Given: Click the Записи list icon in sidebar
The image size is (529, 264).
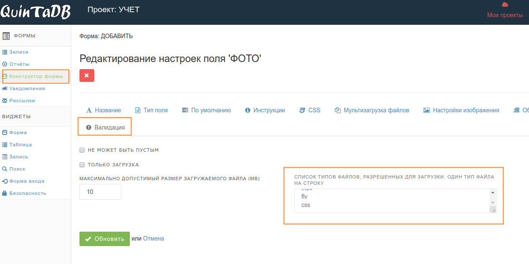Looking at the screenshot, I should (5, 52).
